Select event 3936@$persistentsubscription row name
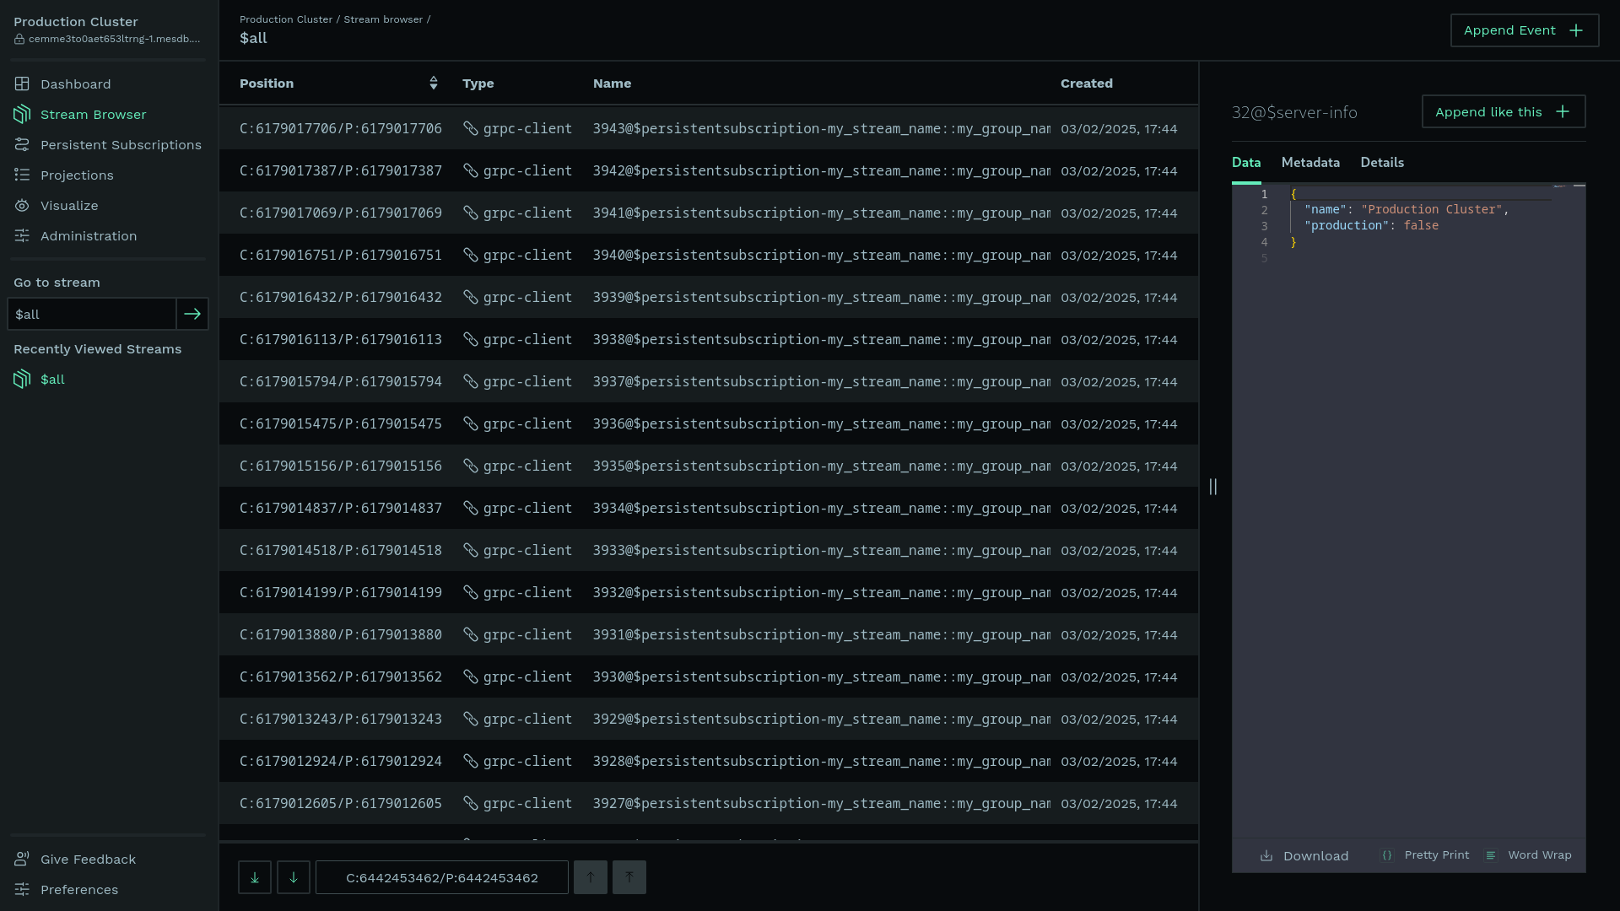The image size is (1620, 911). [821, 423]
